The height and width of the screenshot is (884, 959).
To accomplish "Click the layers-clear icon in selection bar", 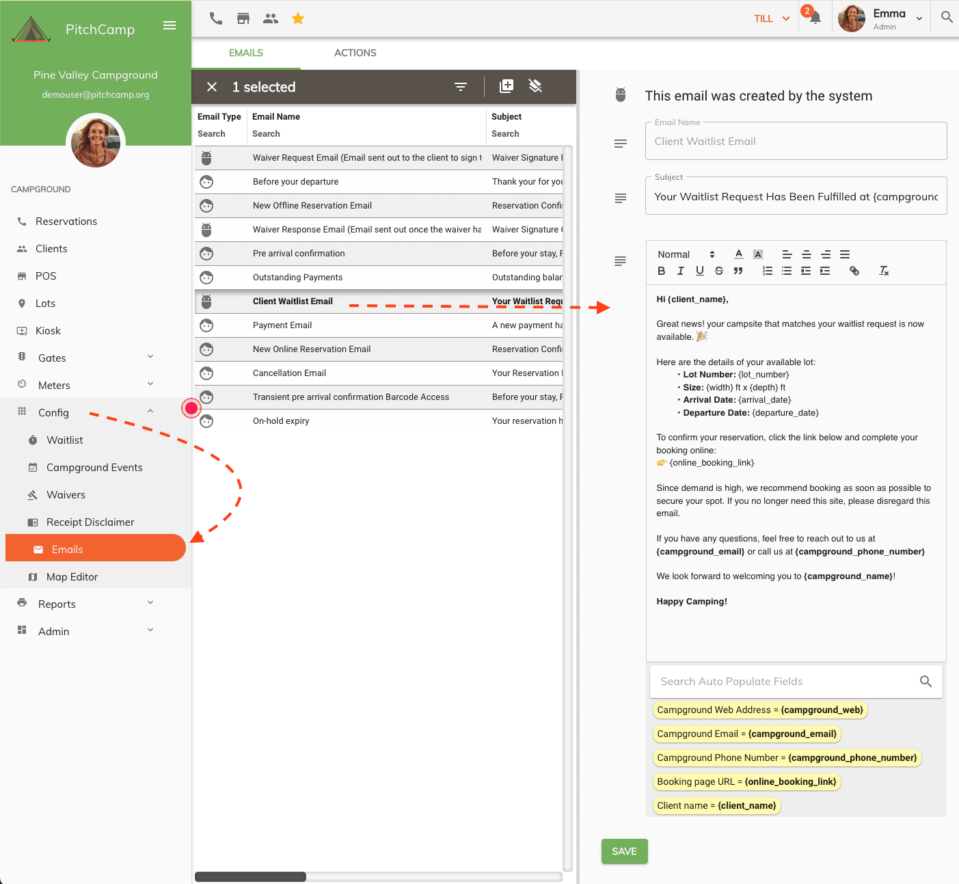I will (x=535, y=85).
